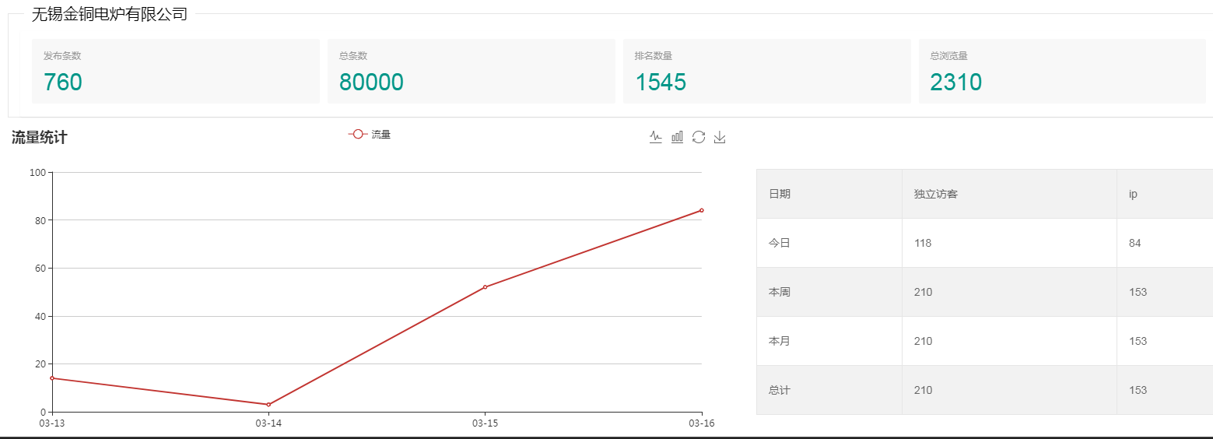Image resolution: width=1213 pixels, height=439 pixels.
Task: Switch chart to bar view icon
Action: tap(677, 137)
